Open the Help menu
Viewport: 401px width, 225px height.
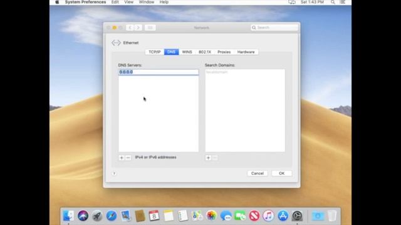[x=164, y=2]
